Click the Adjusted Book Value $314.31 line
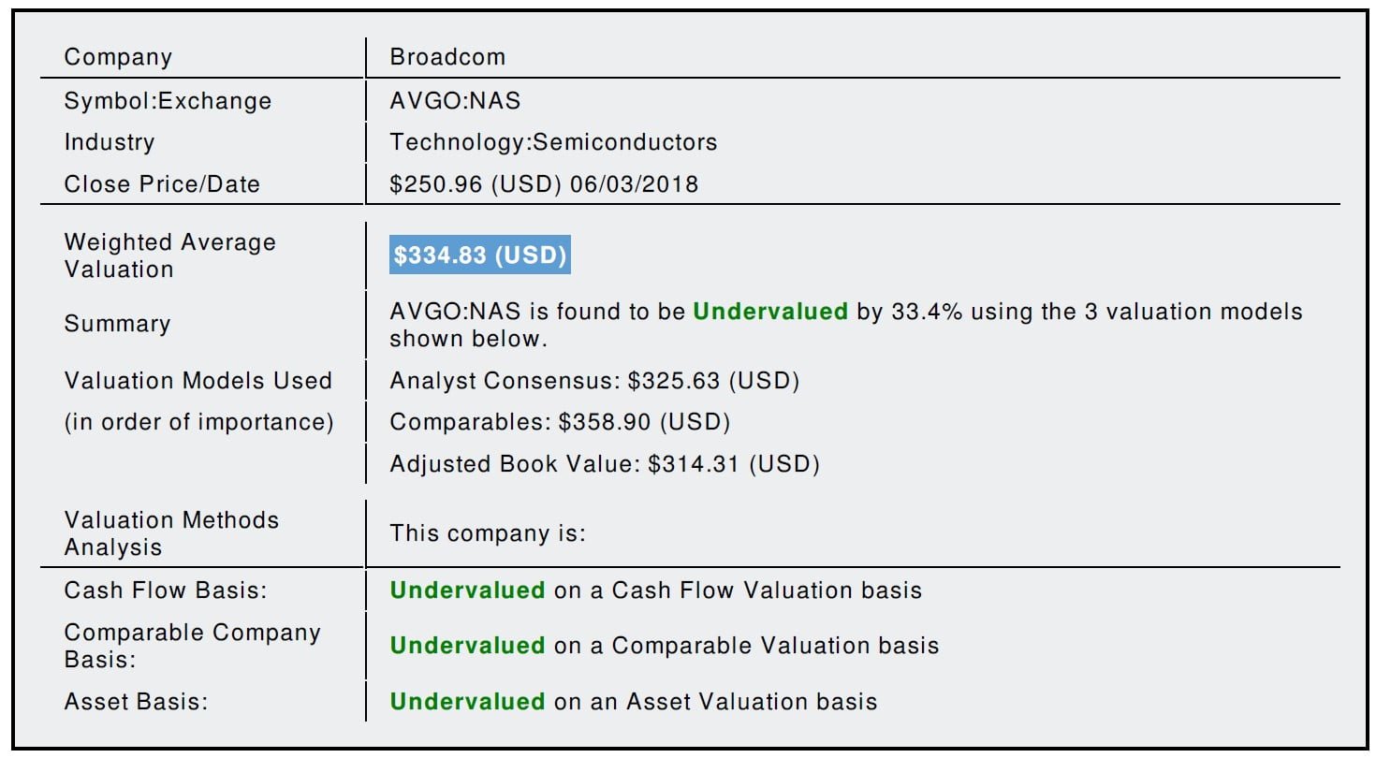The width and height of the screenshot is (1376, 758). click(605, 463)
